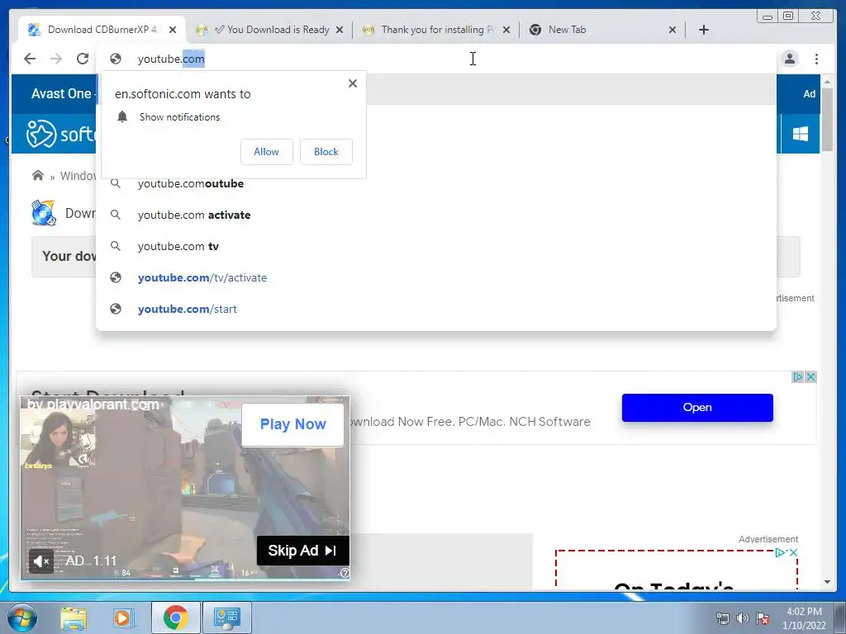Close the New Tab tab
The width and height of the screenshot is (846, 634).
click(x=673, y=30)
